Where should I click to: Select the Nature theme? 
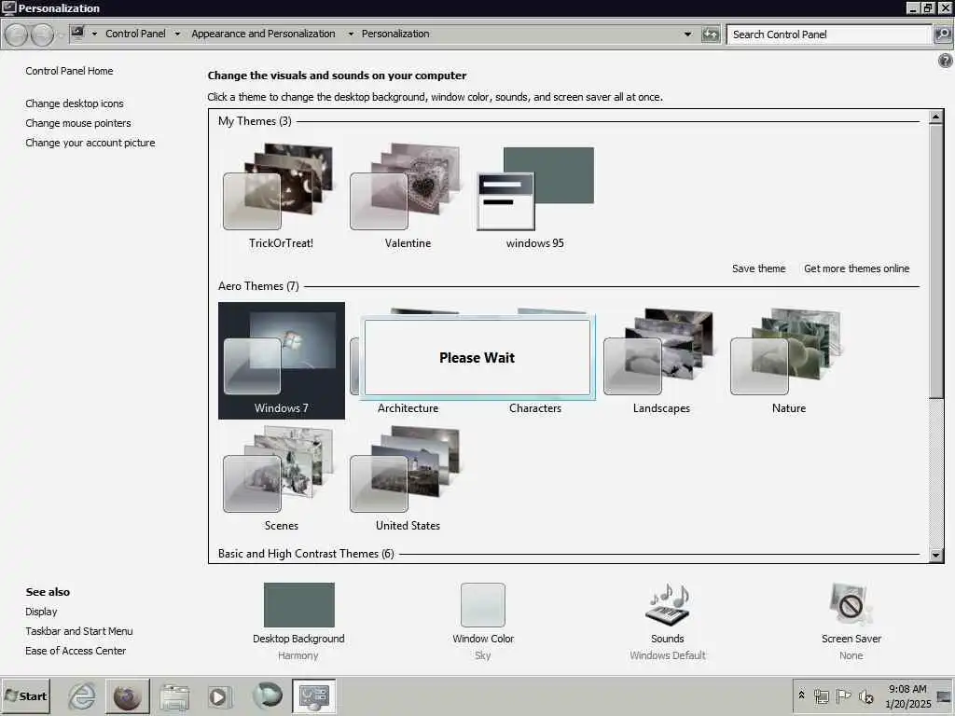pos(789,361)
